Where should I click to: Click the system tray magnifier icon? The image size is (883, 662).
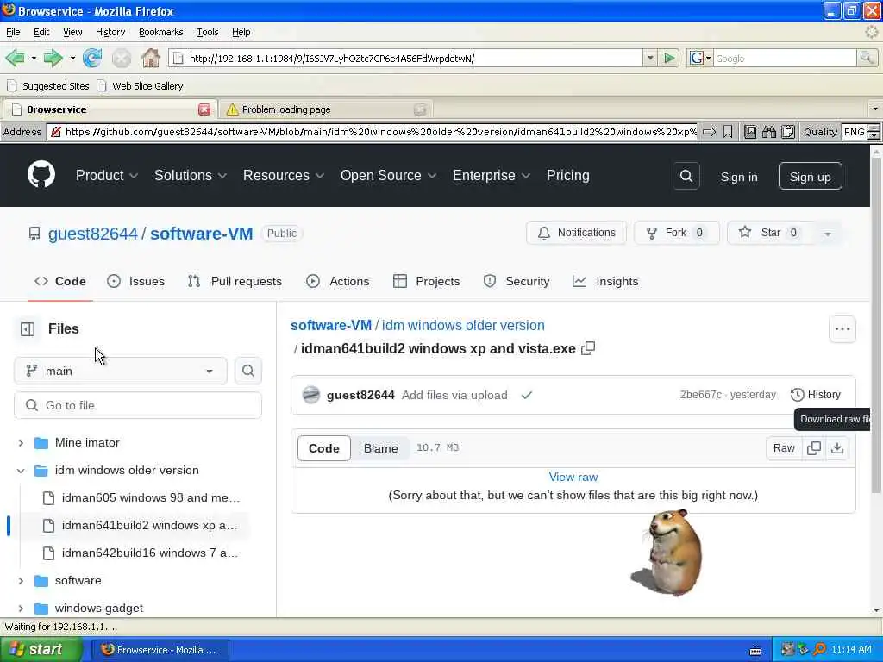click(819, 649)
